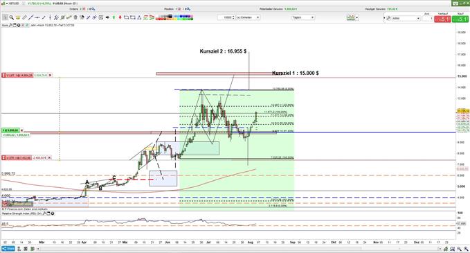Open the ABINI order template dropdown

[x=406, y=18]
